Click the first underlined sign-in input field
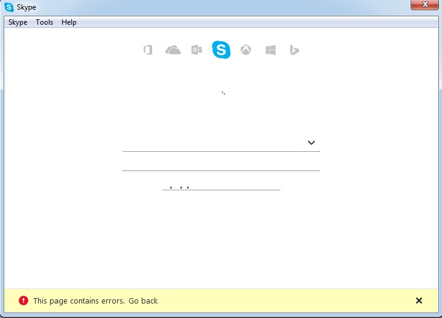The height and width of the screenshot is (318, 442). 221,143
